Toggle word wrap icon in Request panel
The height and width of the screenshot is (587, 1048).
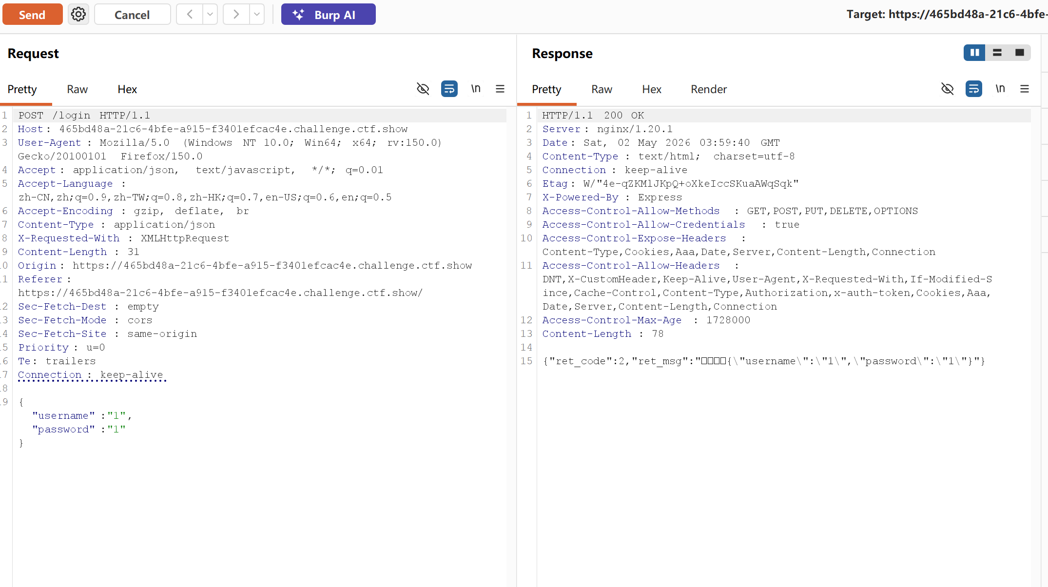[449, 89]
